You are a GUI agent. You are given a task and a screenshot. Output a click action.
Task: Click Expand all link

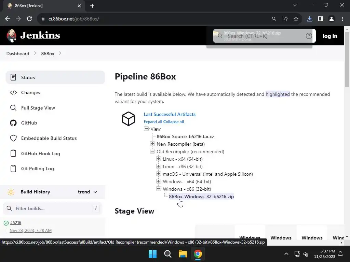(153, 122)
